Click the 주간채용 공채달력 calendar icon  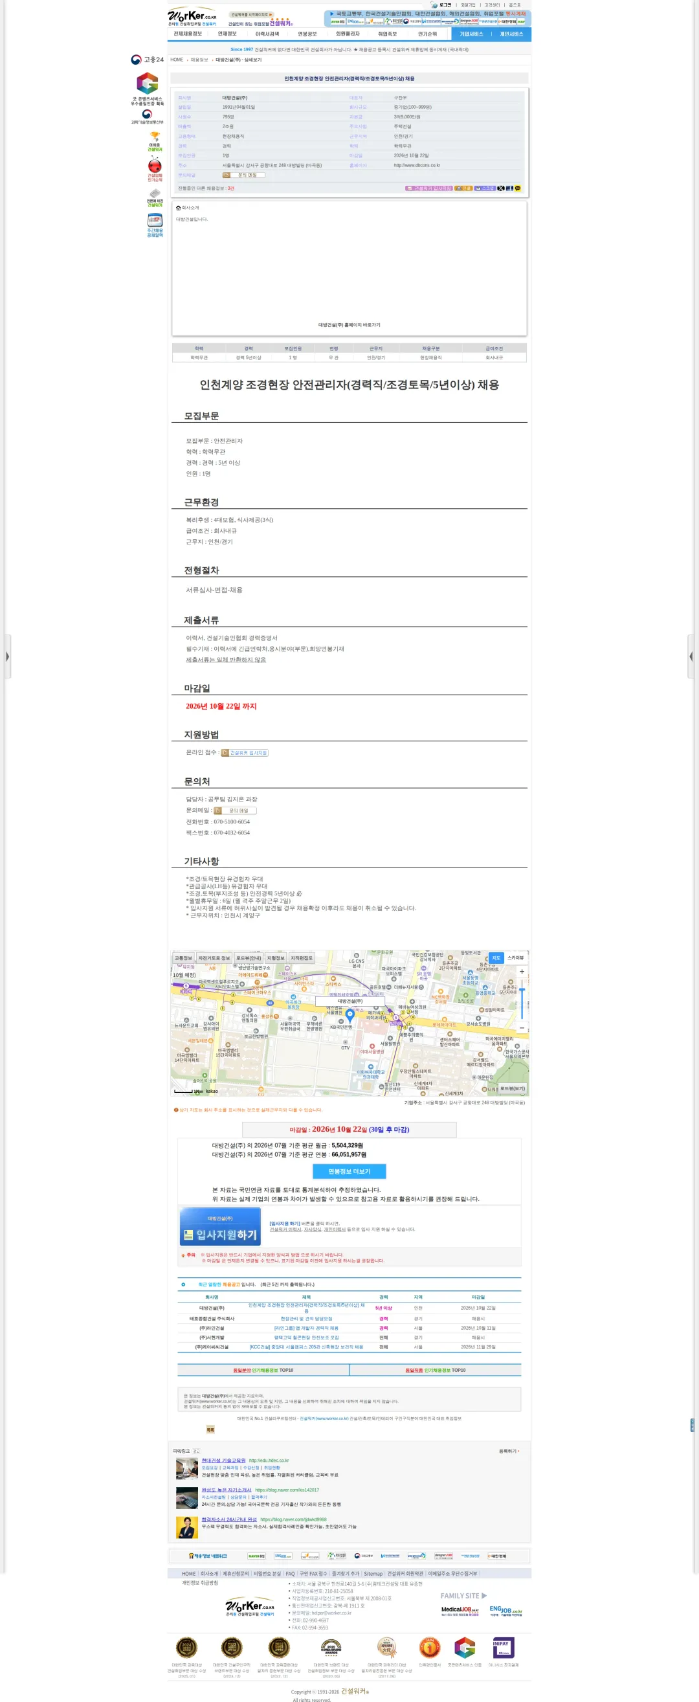click(155, 225)
